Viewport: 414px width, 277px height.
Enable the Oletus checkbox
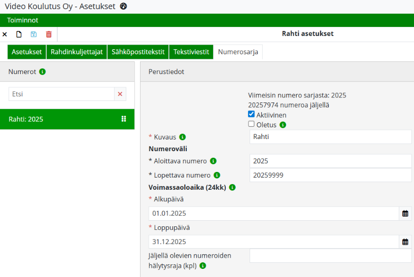(252, 124)
